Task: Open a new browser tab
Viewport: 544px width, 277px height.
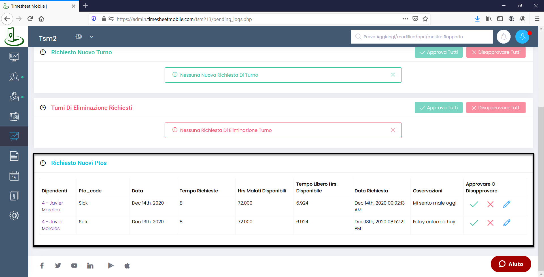Action: (85, 6)
